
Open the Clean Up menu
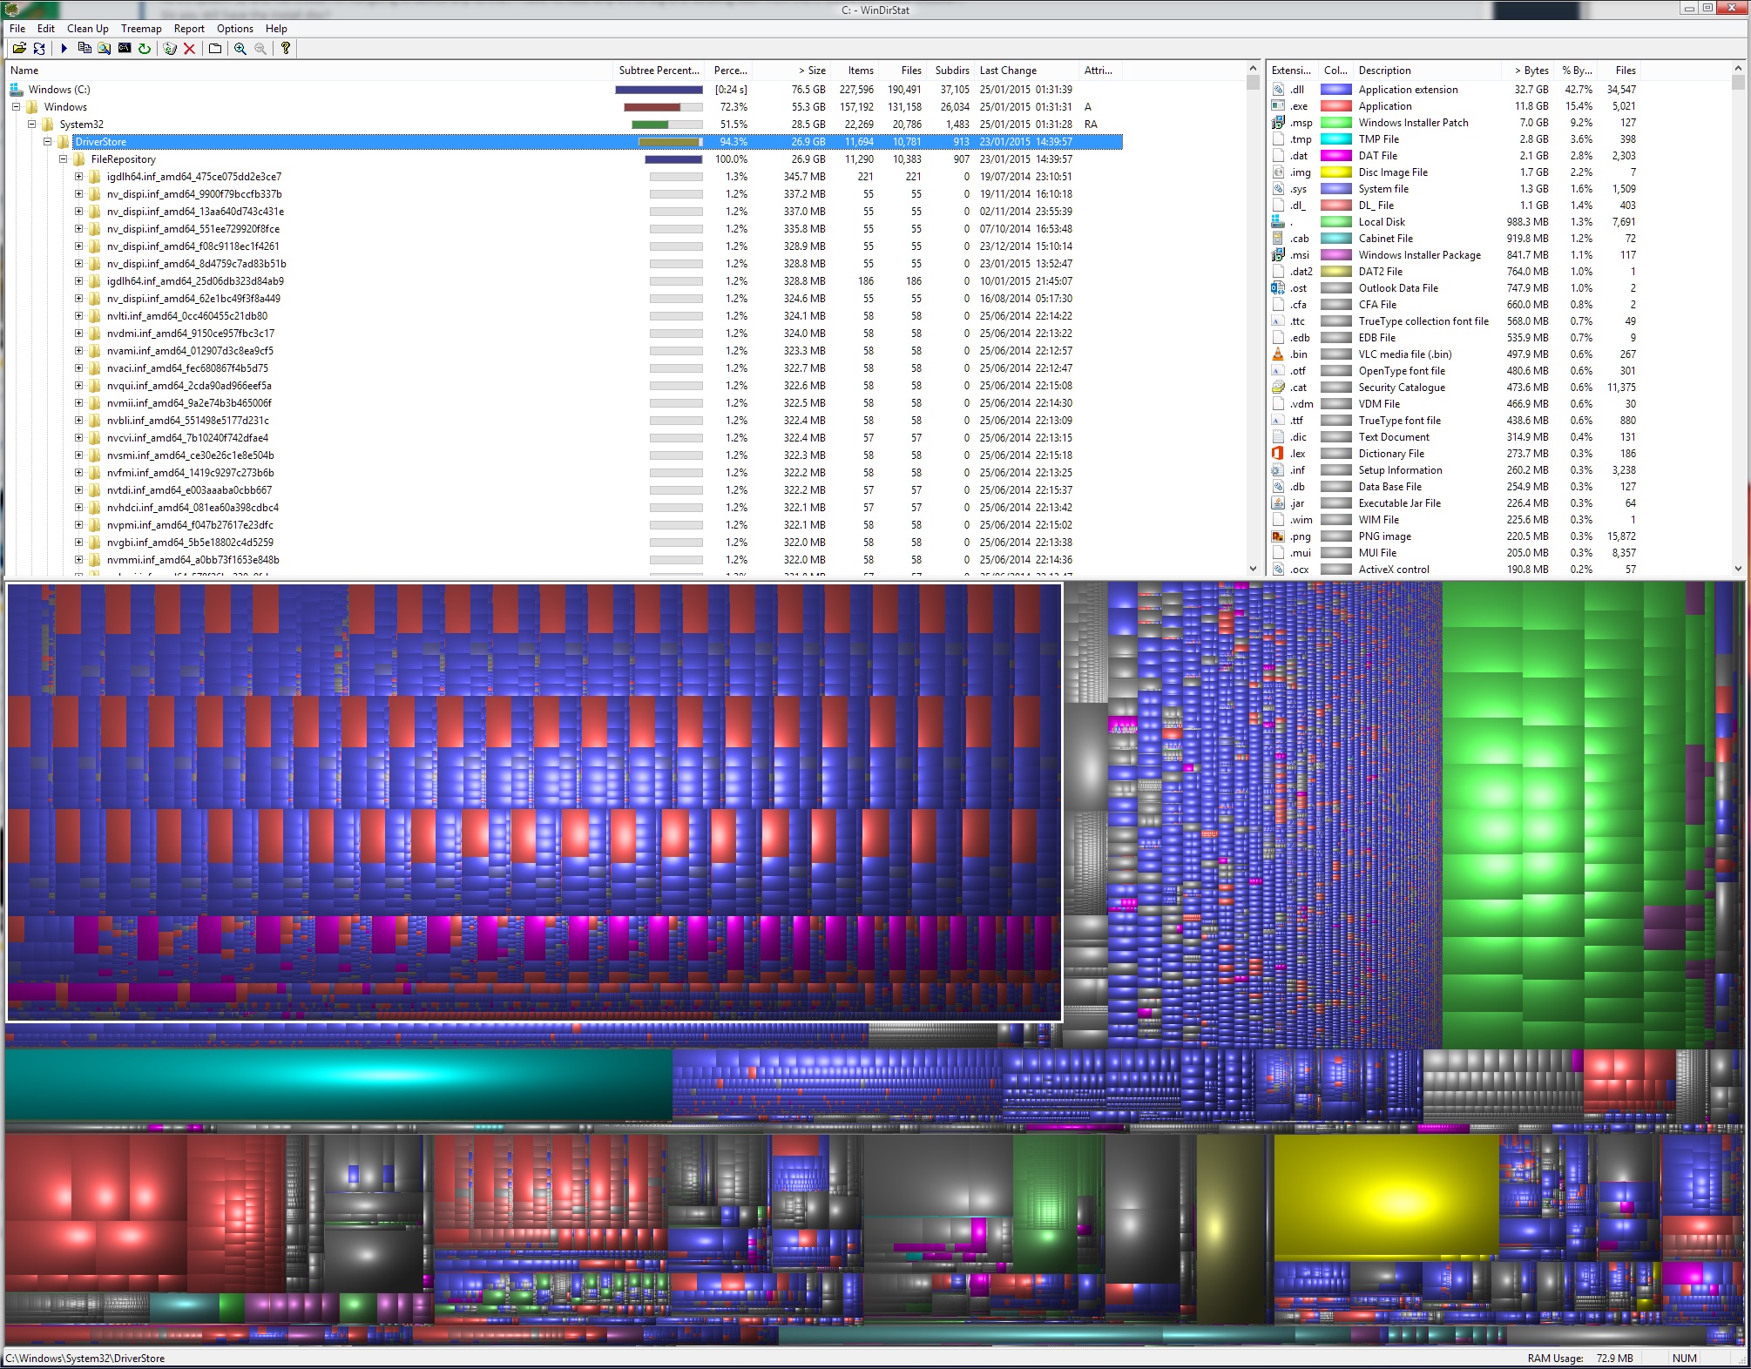[x=88, y=29]
